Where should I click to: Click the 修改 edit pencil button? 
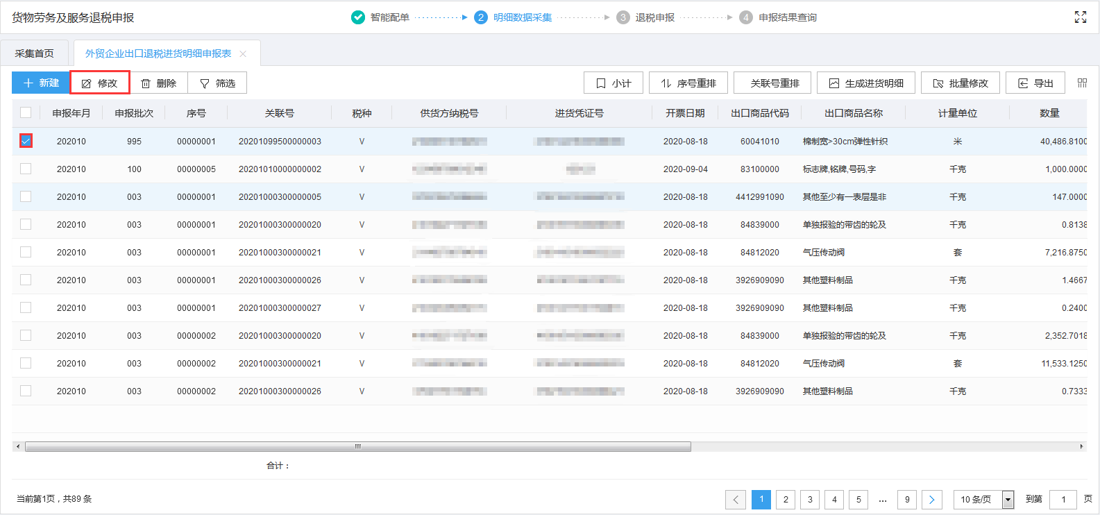coord(100,83)
